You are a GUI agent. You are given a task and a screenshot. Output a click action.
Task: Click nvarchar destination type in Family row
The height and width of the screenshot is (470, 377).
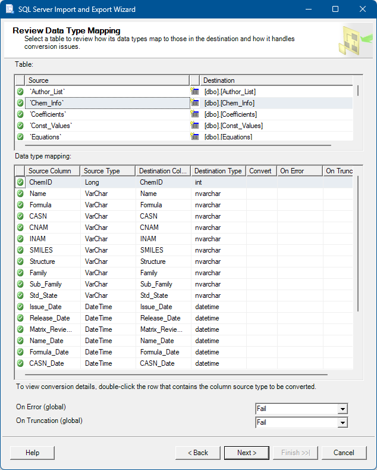[219, 273]
